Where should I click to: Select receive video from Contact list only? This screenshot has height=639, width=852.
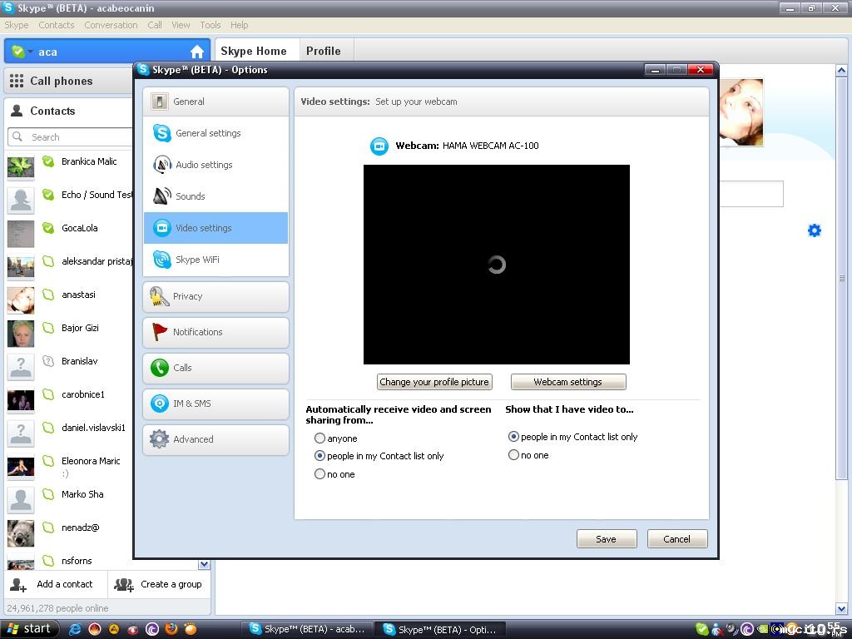[319, 455]
